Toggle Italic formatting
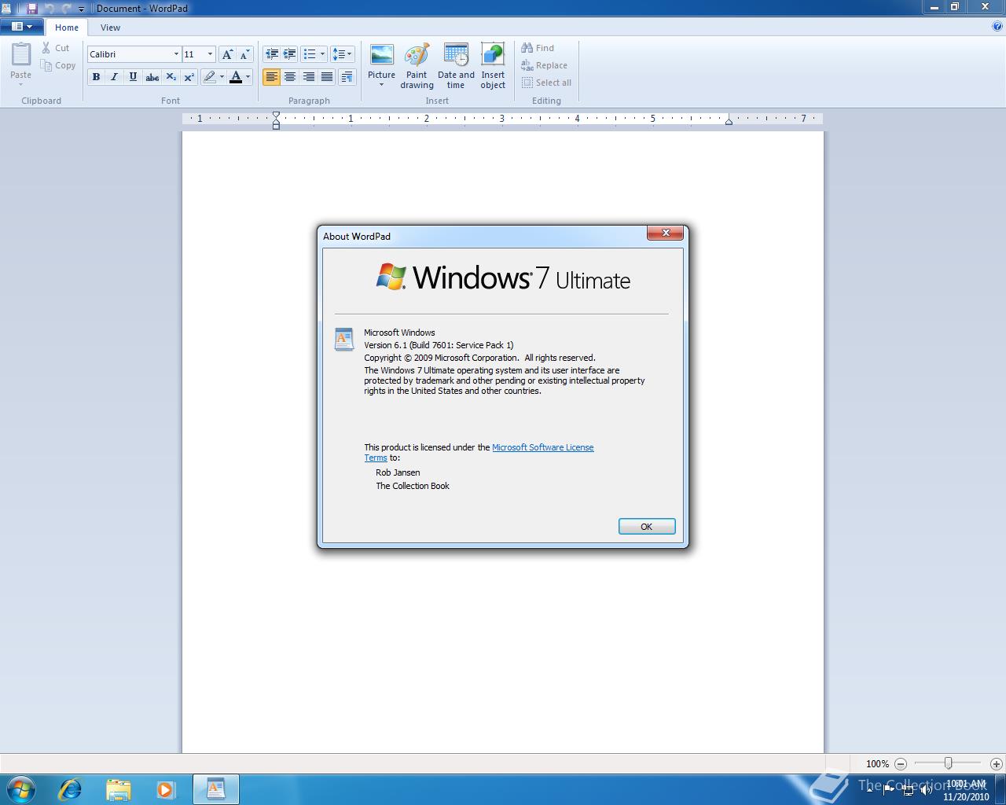The height and width of the screenshot is (805, 1006). (115, 77)
